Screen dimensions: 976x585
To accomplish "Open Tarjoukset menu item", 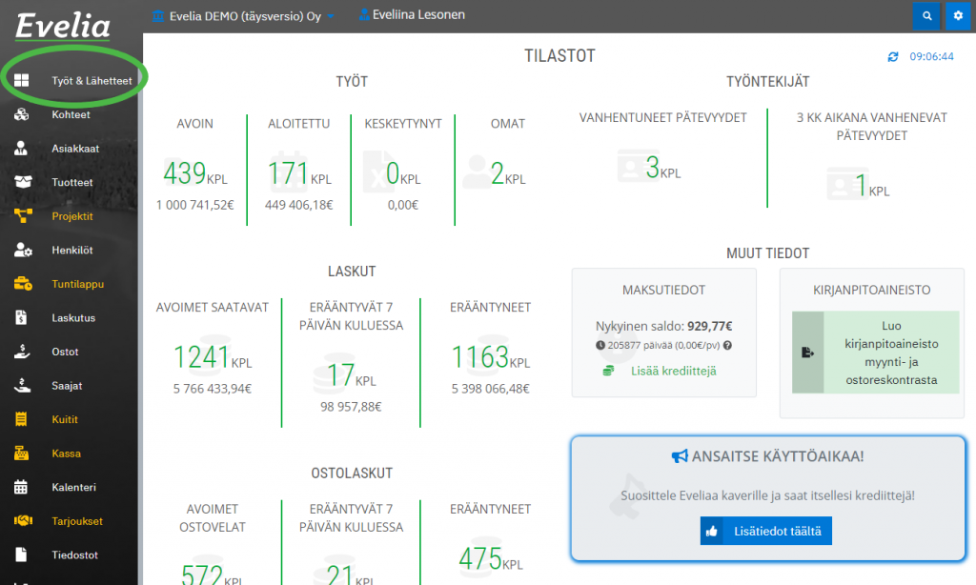I will click(x=77, y=521).
